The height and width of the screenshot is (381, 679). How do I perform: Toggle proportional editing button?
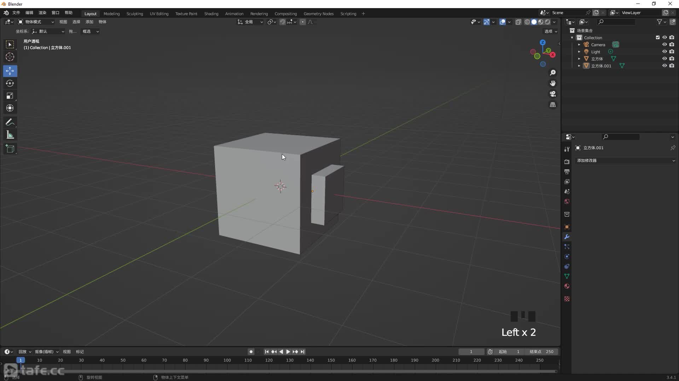pos(302,22)
